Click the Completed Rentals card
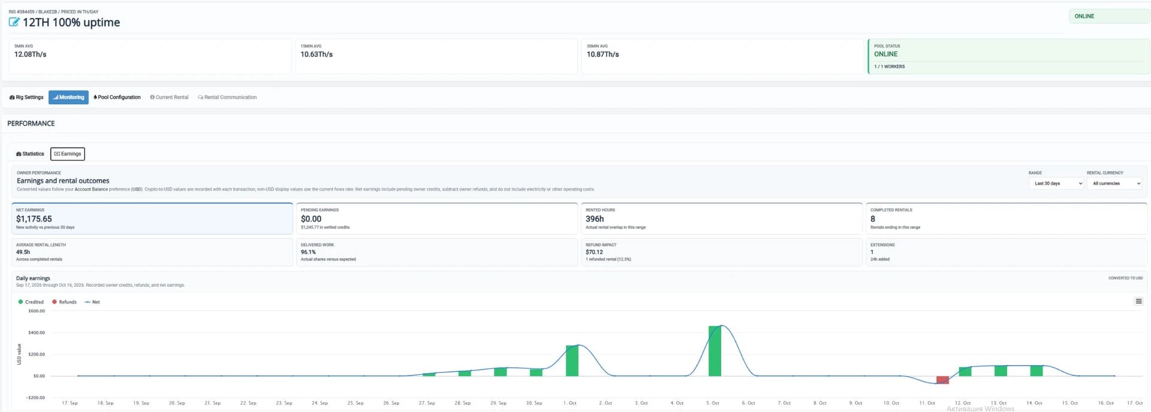The height and width of the screenshot is (412, 1151). (1007, 219)
